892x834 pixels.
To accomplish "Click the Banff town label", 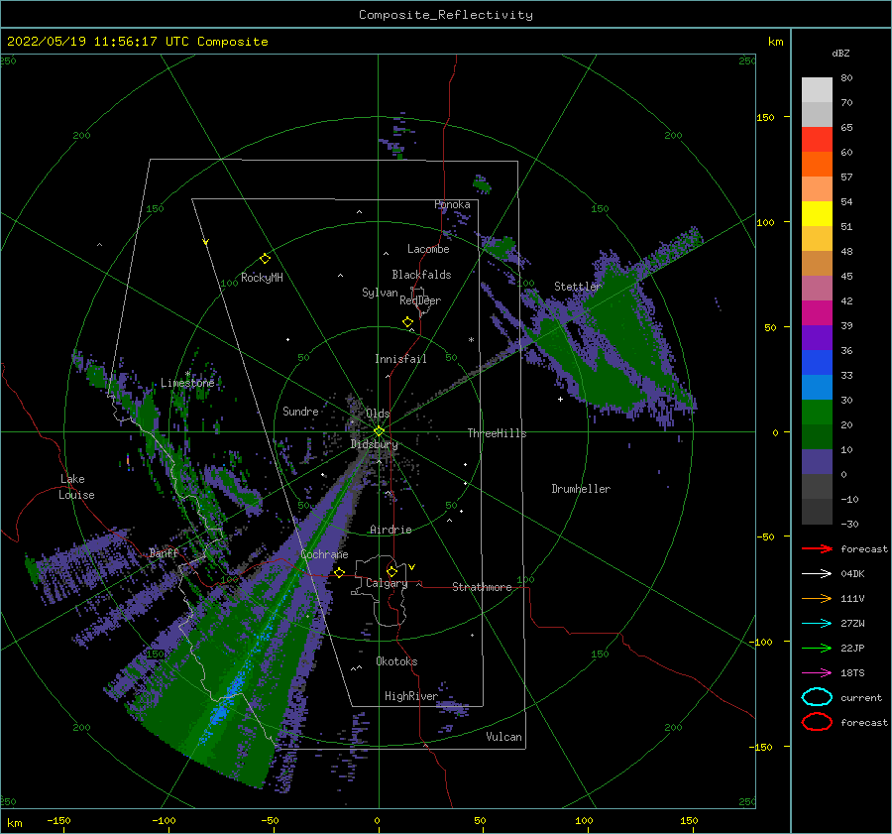I will coord(164,552).
